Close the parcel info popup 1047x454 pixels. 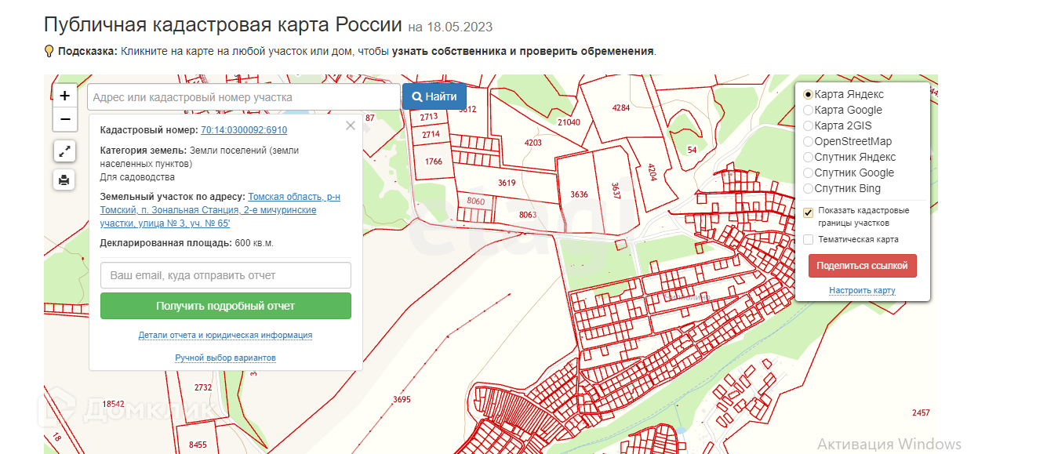coord(351,125)
